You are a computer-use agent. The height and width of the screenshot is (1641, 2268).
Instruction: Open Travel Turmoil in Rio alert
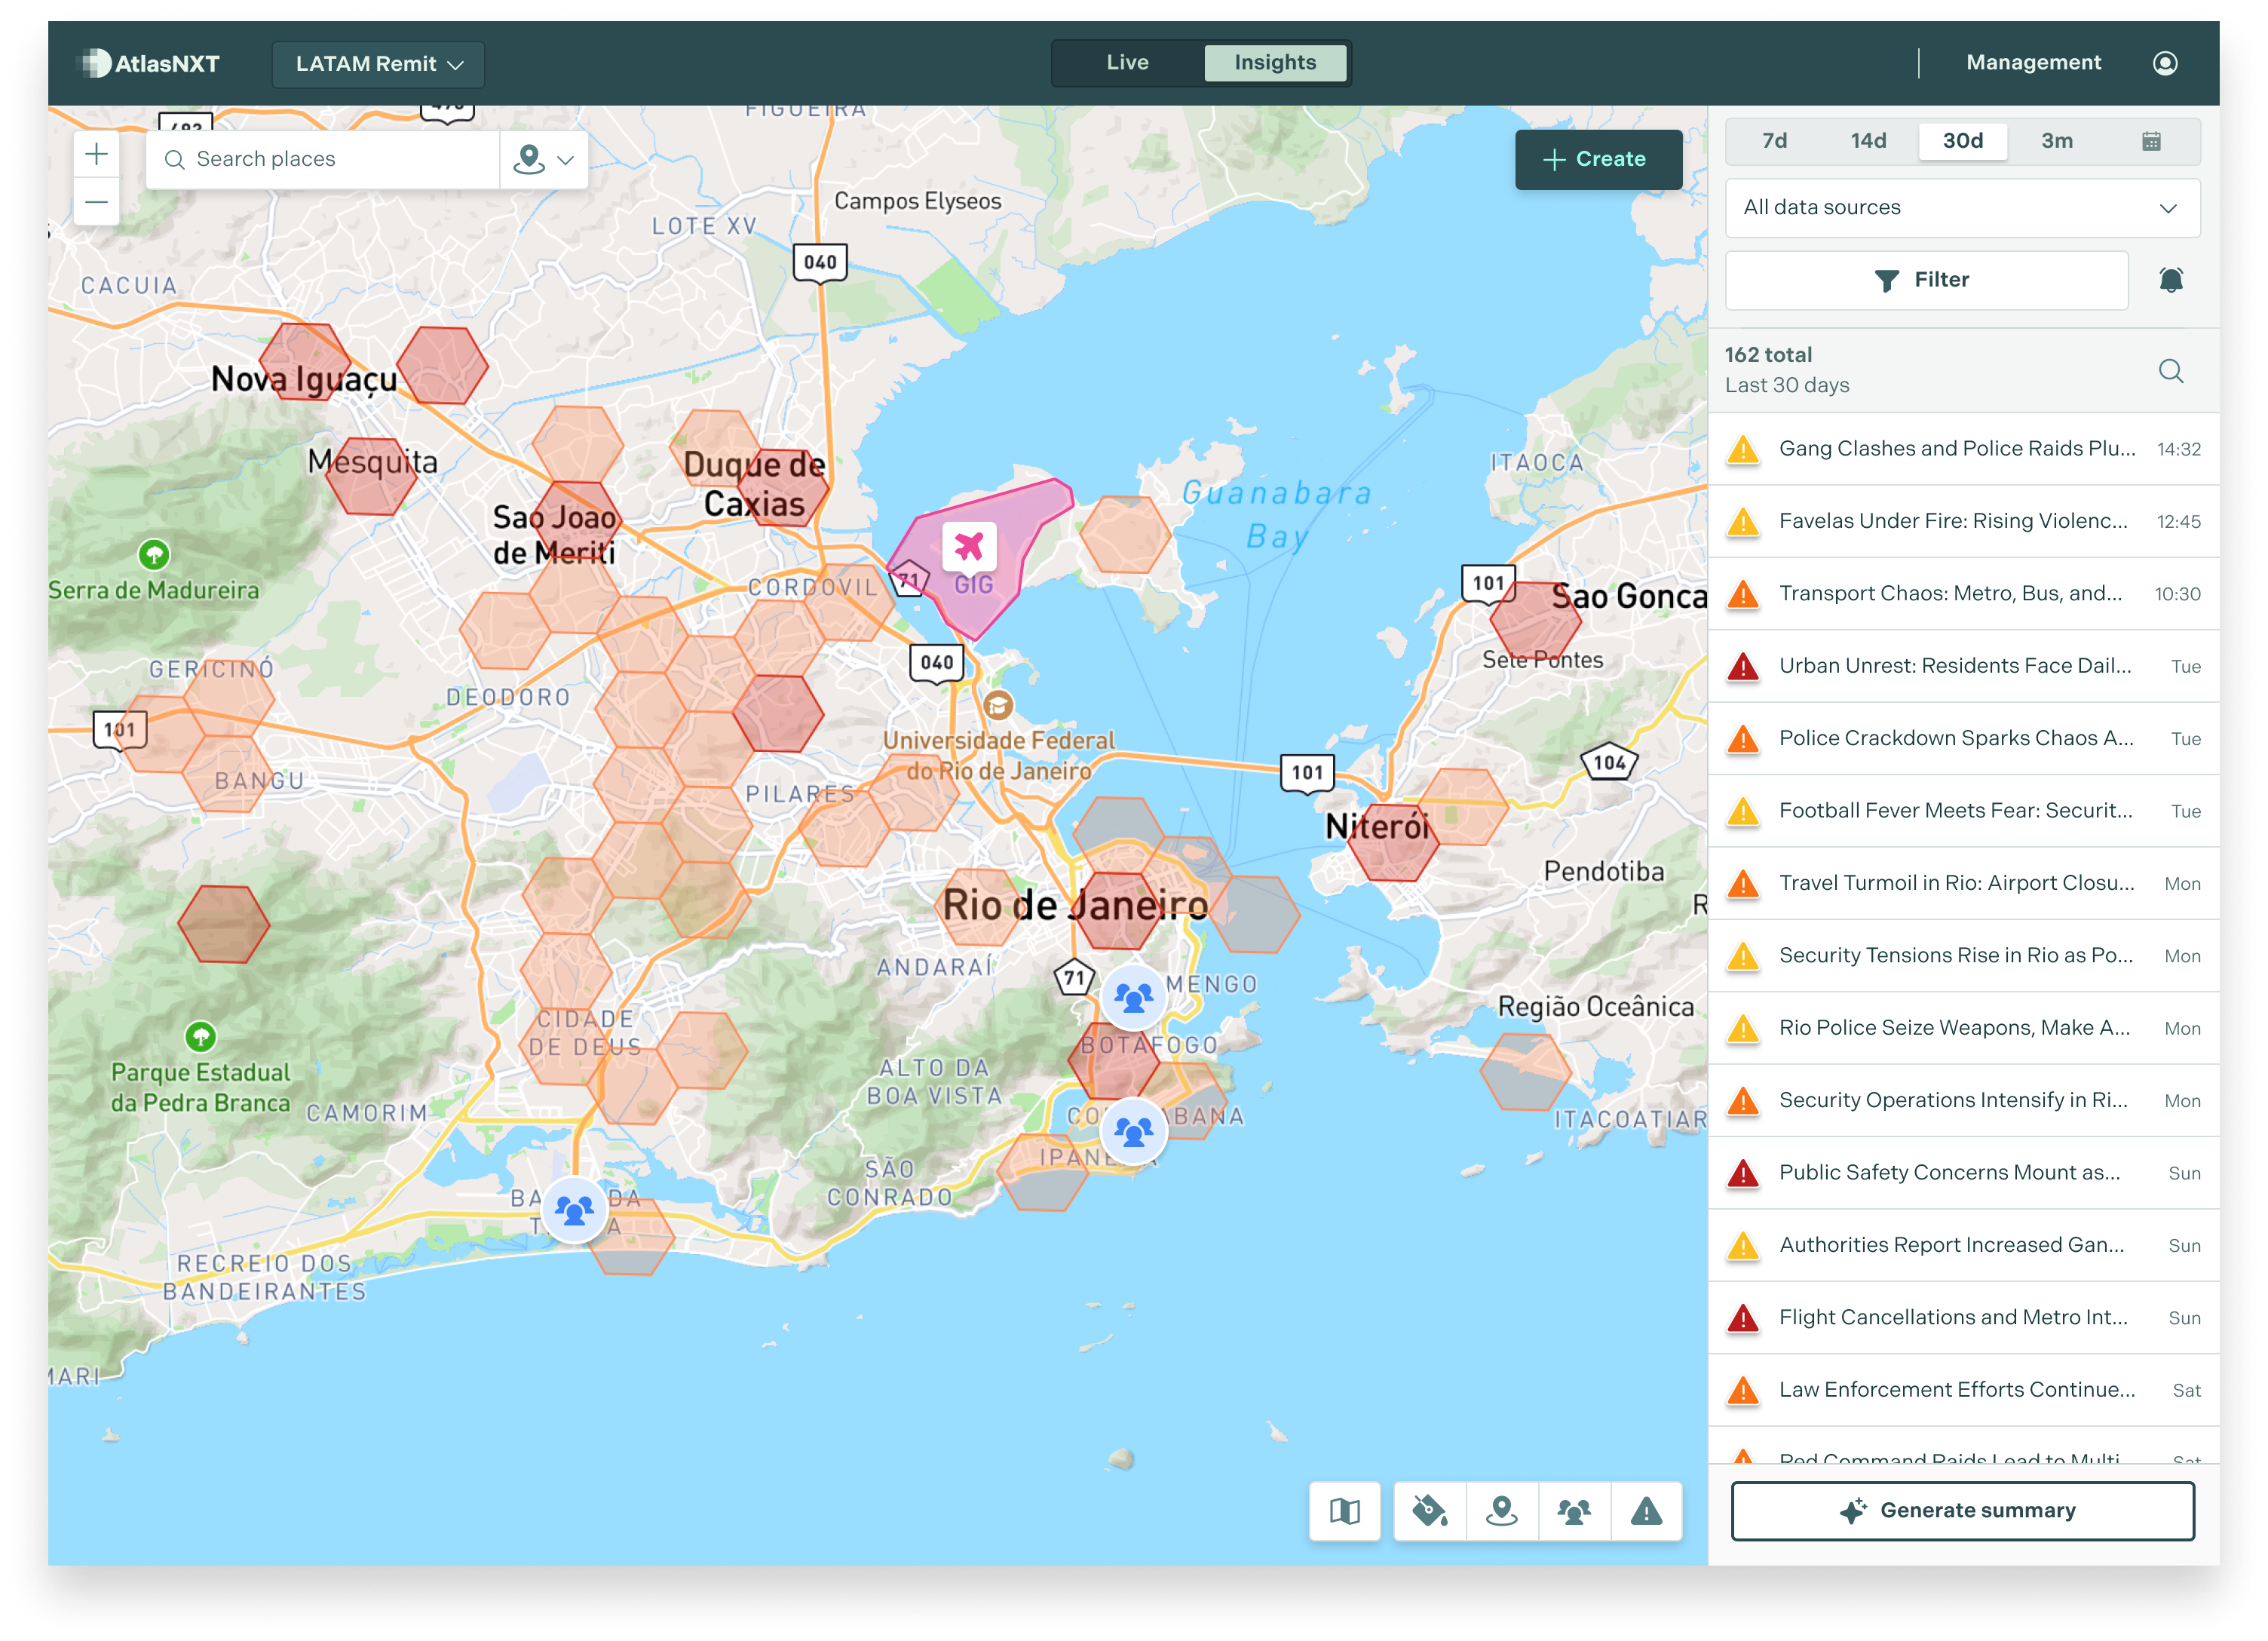tap(1962, 883)
